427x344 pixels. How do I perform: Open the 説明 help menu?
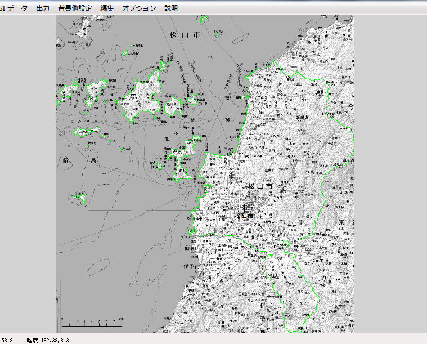[x=171, y=8]
